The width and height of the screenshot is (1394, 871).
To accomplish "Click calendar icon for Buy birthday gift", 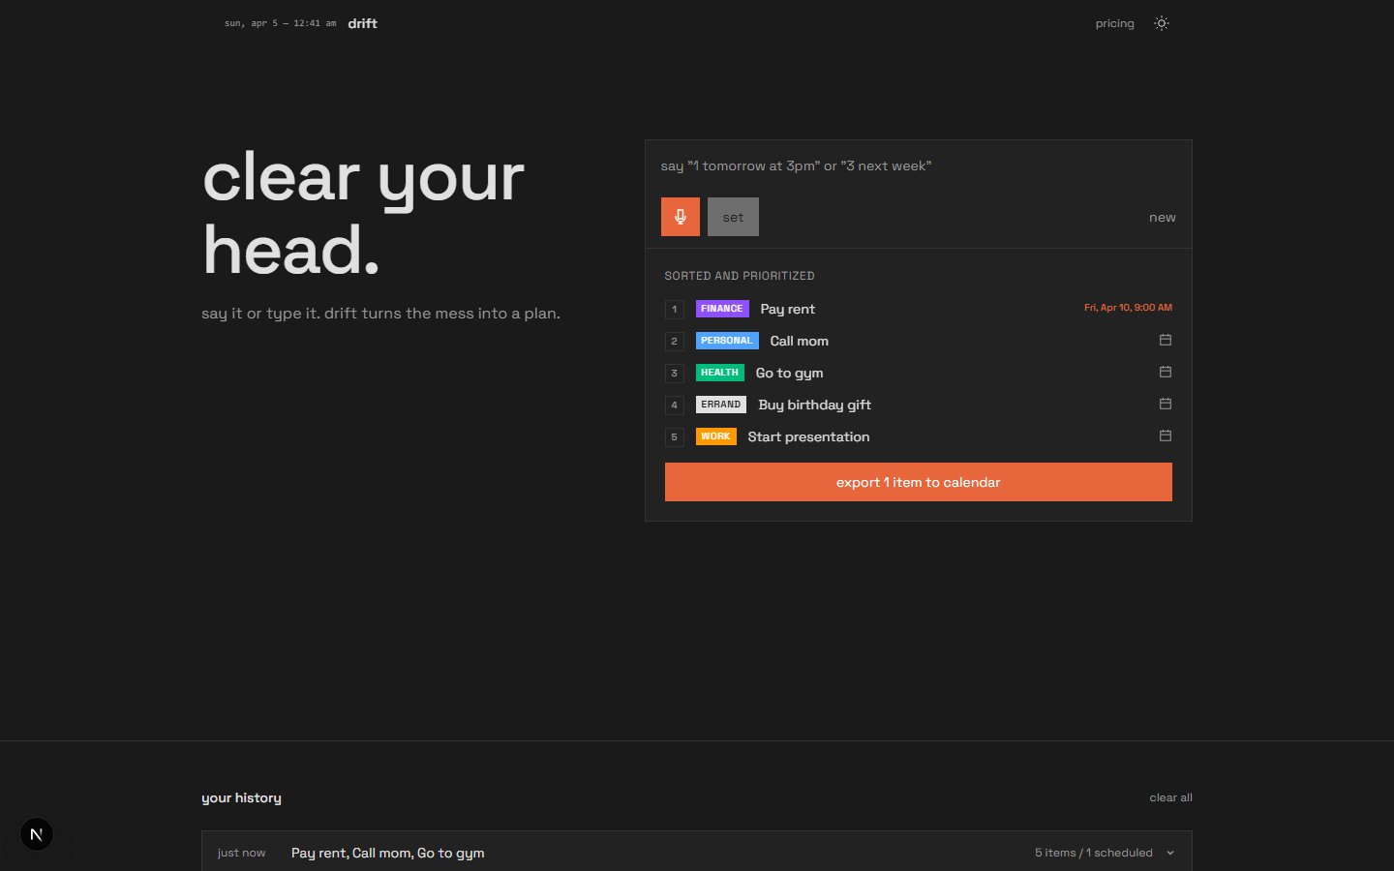I will tap(1165, 404).
